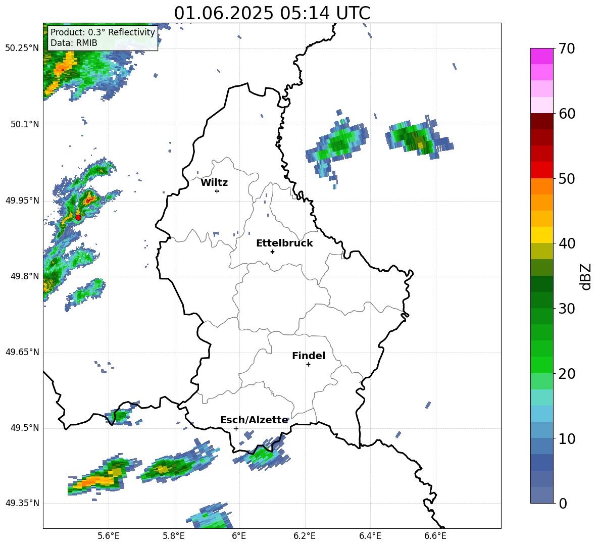
Task: Click the Findel station label
Action: [x=309, y=356]
